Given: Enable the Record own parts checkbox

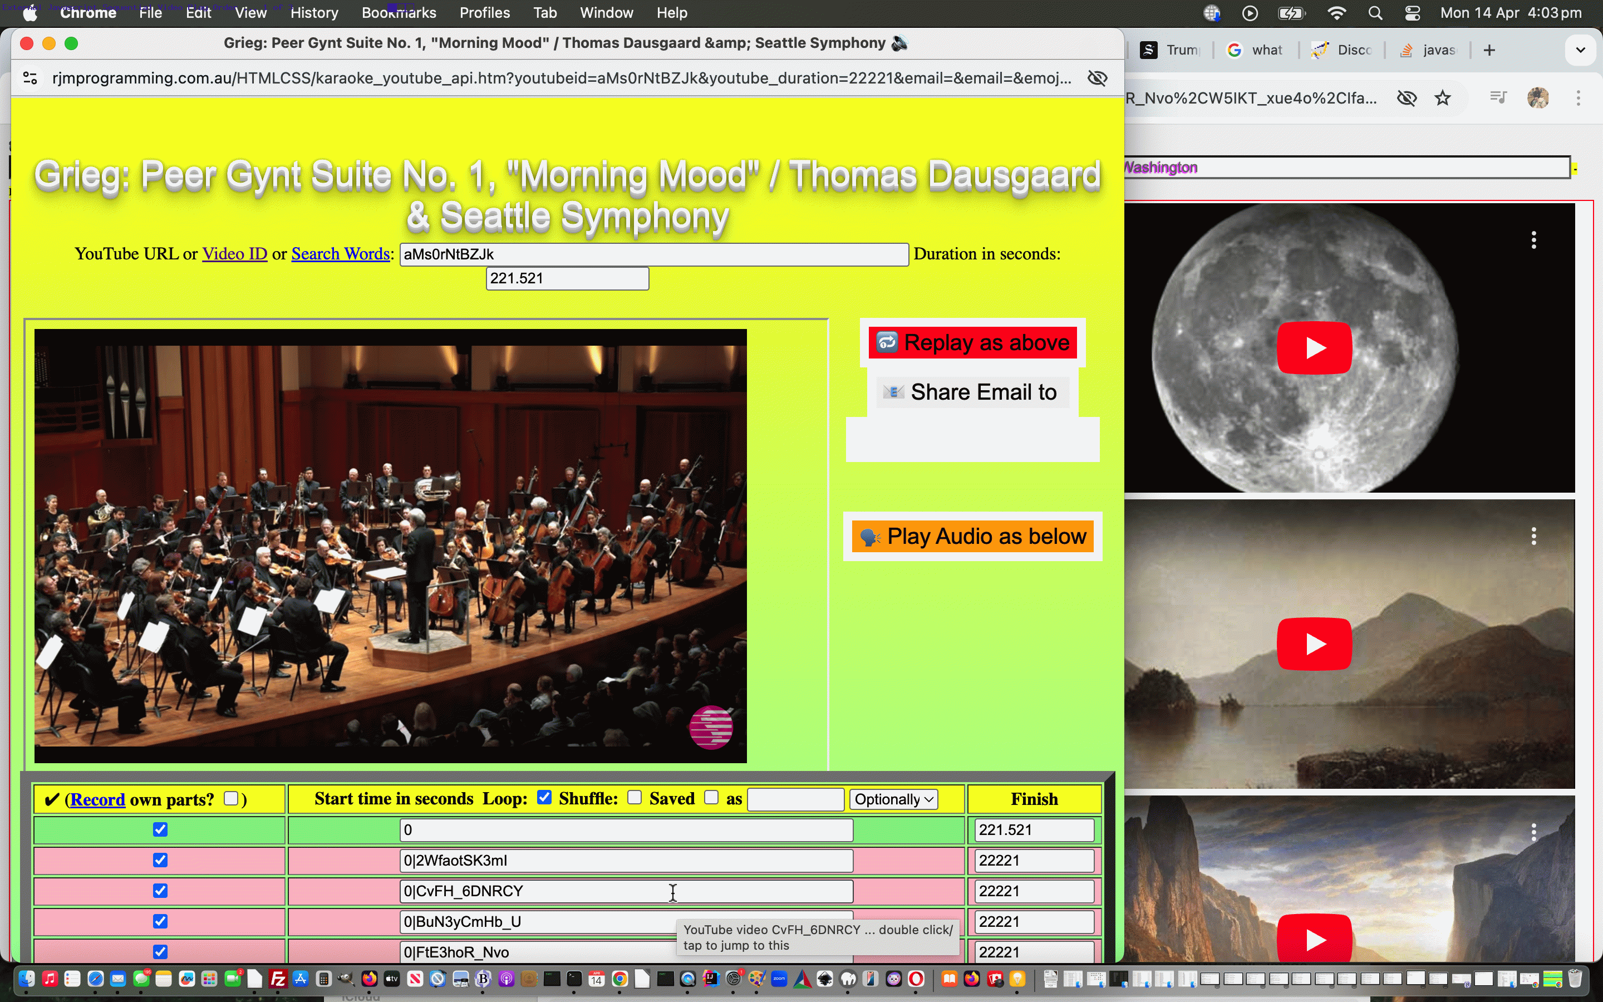Looking at the screenshot, I should tap(231, 799).
